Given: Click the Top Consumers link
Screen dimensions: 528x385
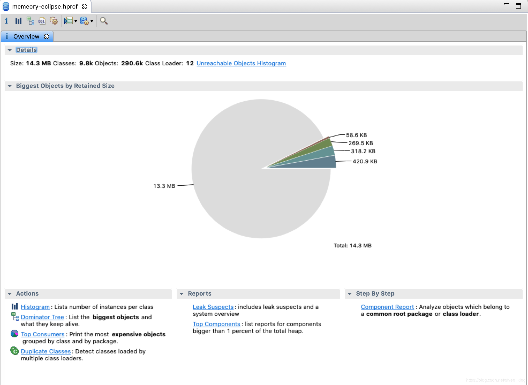Looking at the screenshot, I should [x=43, y=334].
